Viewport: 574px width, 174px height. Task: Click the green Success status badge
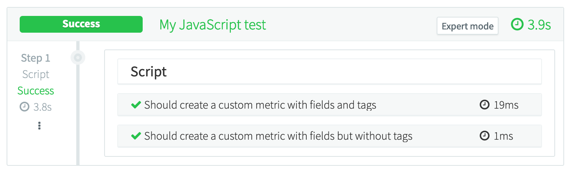point(81,24)
